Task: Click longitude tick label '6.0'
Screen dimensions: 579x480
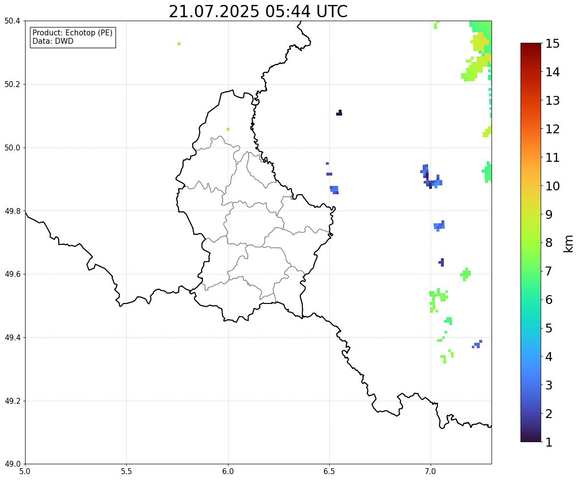Action: [x=228, y=471]
